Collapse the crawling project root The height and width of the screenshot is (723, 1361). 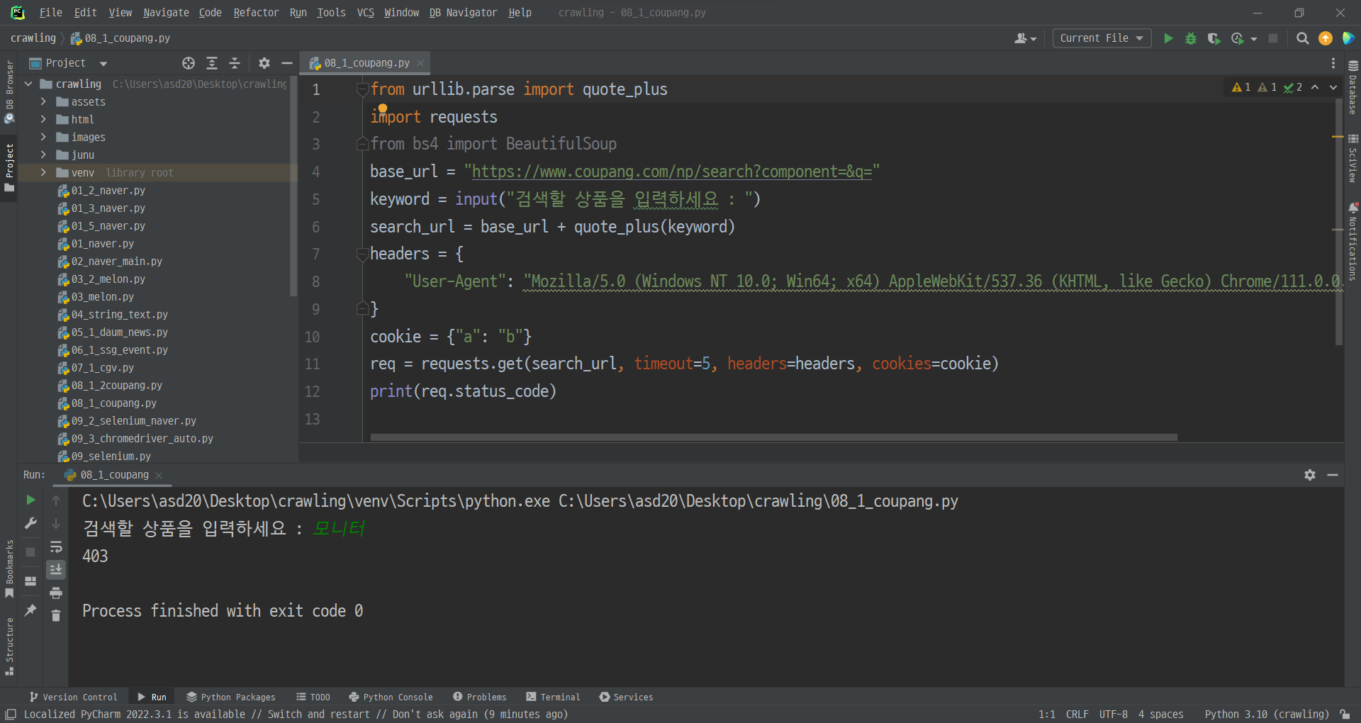coord(28,84)
